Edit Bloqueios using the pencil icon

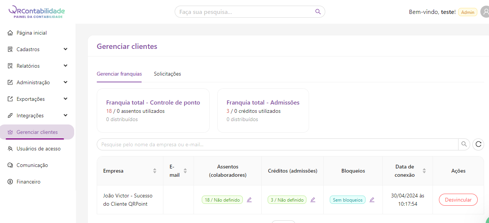coord(372,200)
